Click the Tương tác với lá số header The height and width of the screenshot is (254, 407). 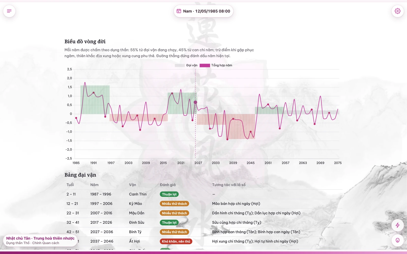[229, 185]
